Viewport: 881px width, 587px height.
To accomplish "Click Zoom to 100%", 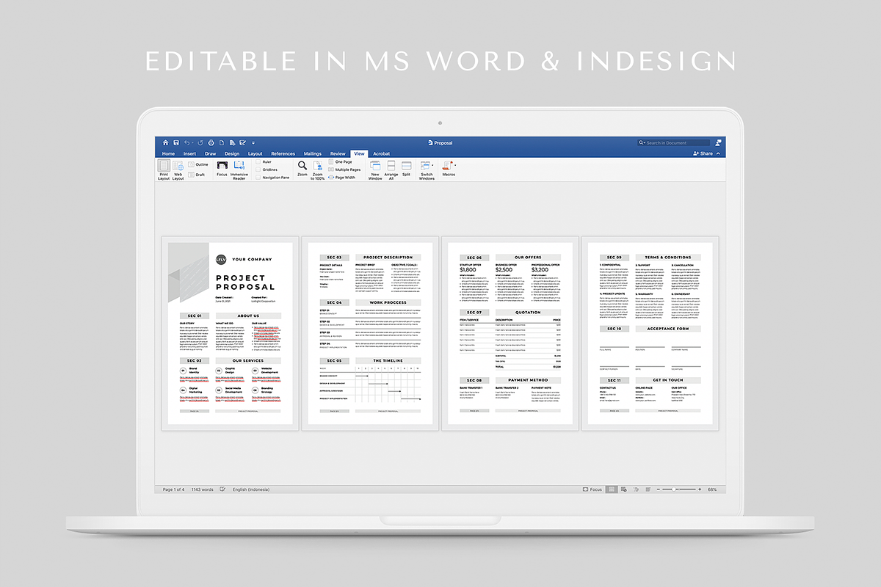I will click(318, 170).
